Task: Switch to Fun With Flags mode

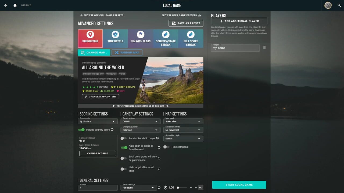Action: 140,38
